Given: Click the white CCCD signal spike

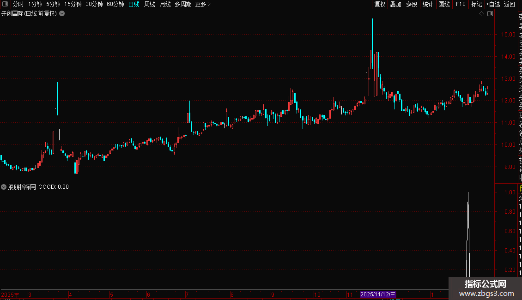Looking at the screenshot, I should pos(468,234).
